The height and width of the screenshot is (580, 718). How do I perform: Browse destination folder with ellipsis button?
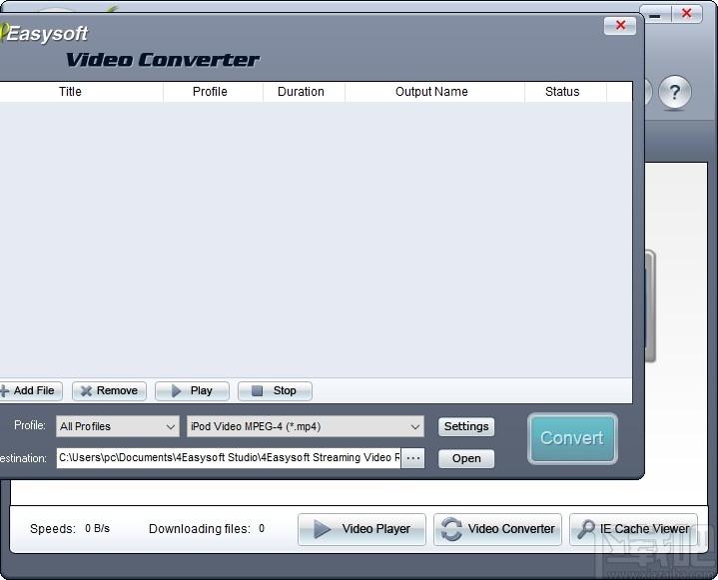(x=413, y=458)
